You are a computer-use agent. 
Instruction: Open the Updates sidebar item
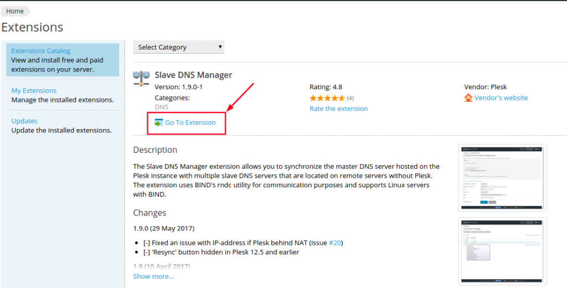pos(24,121)
